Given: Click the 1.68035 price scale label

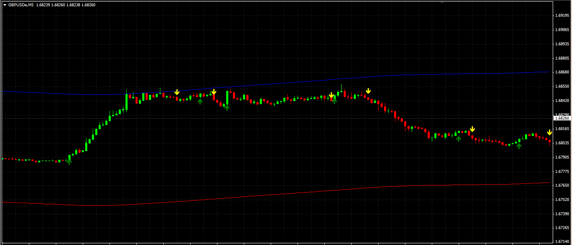Looking at the screenshot, I should pyautogui.click(x=562, y=143).
